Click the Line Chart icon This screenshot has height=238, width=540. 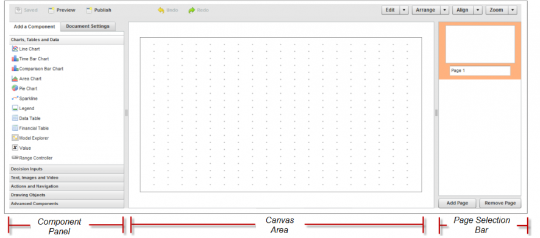[x=15, y=49]
